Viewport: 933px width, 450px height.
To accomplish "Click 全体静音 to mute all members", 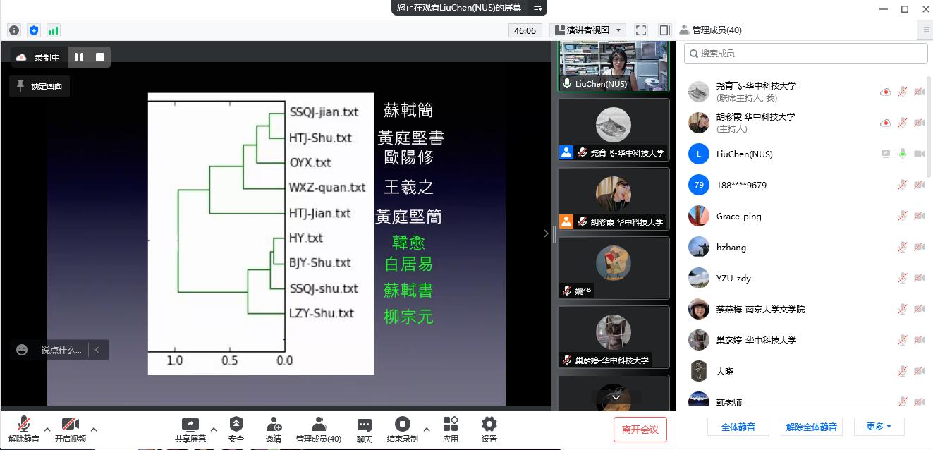I will pos(738,427).
